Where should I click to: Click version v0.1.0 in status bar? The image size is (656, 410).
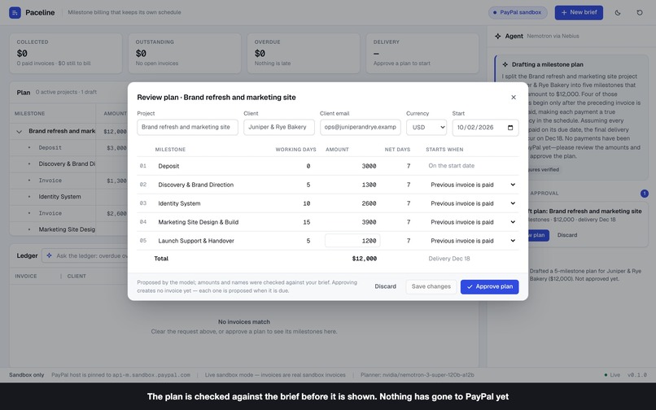(x=636, y=375)
